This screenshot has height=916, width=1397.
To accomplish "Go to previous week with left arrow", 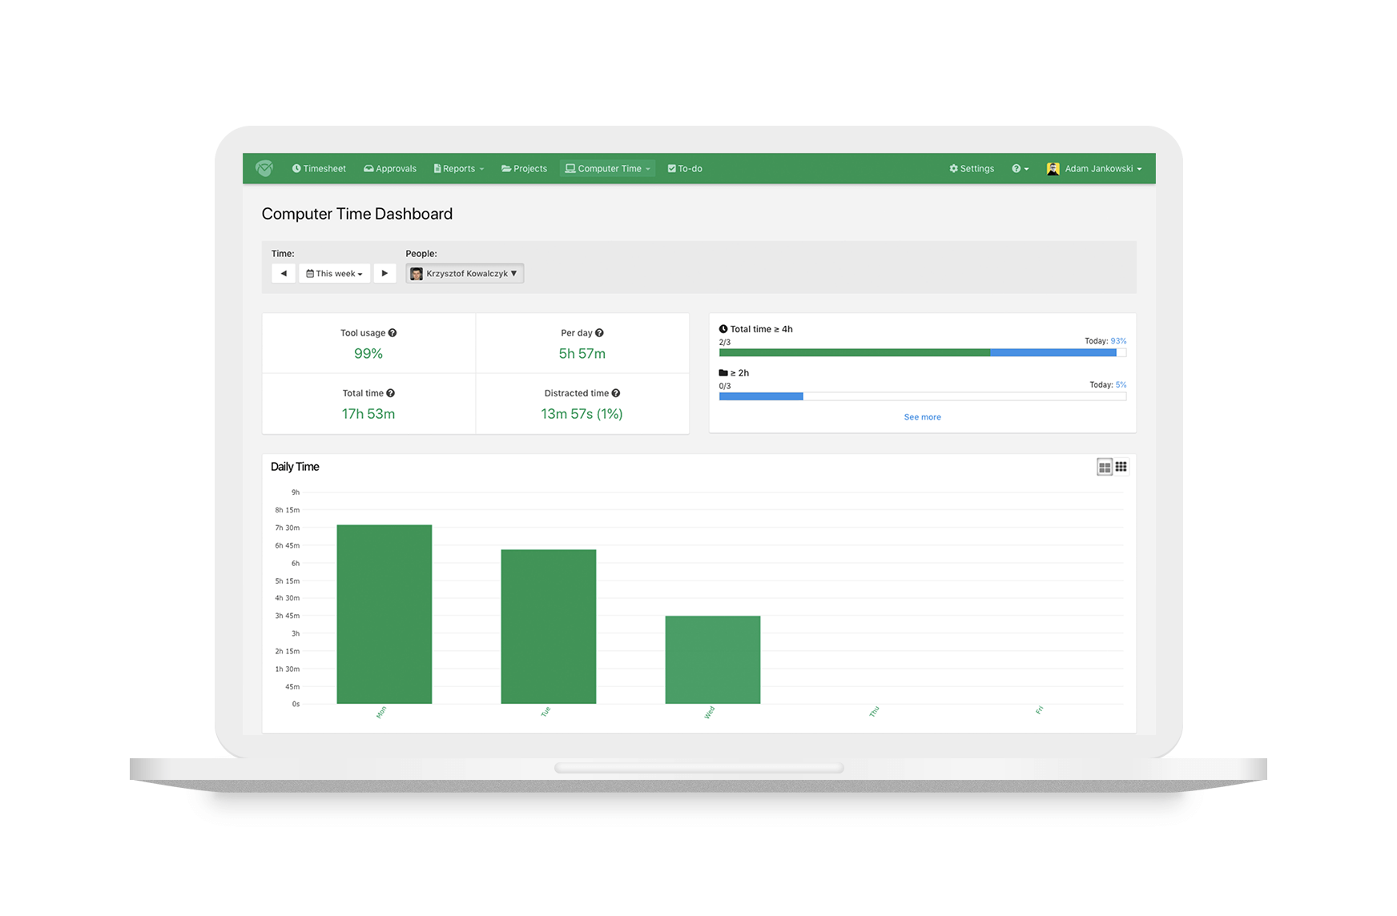I will coord(284,273).
